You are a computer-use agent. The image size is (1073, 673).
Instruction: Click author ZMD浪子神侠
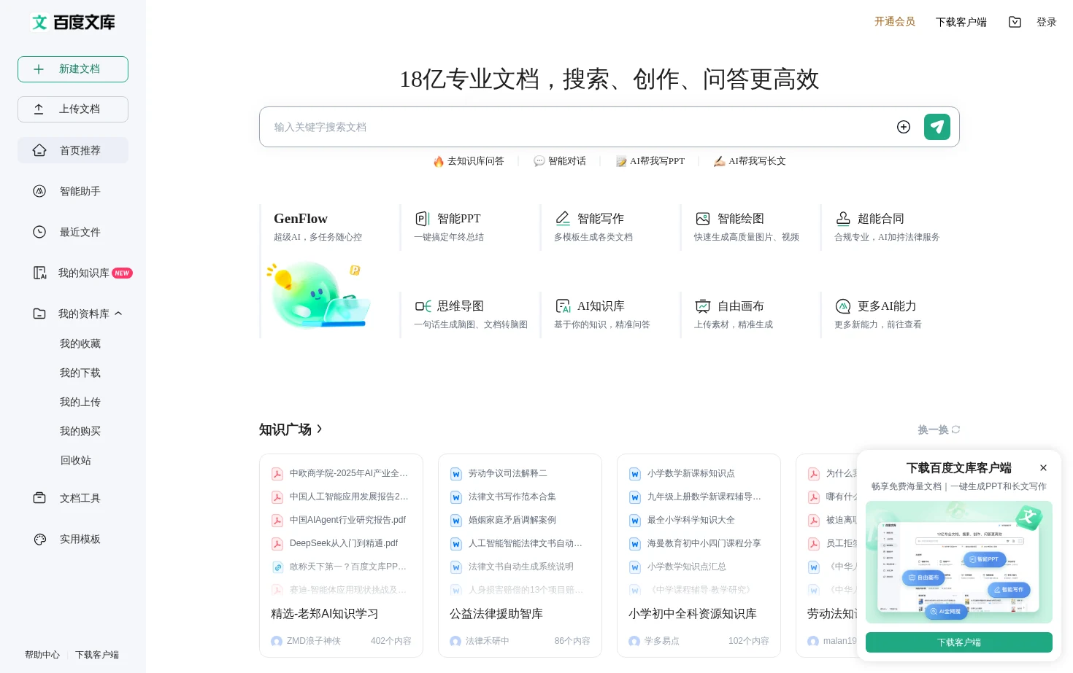(x=314, y=641)
